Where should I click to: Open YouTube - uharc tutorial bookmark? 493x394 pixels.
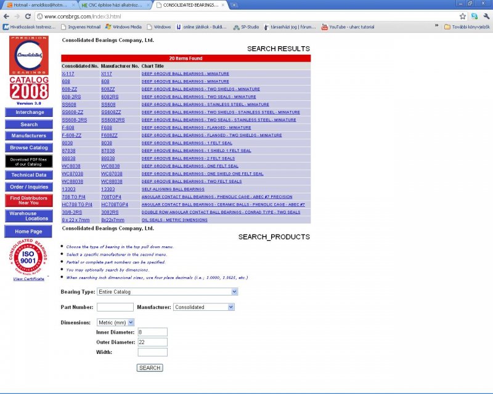point(348,27)
